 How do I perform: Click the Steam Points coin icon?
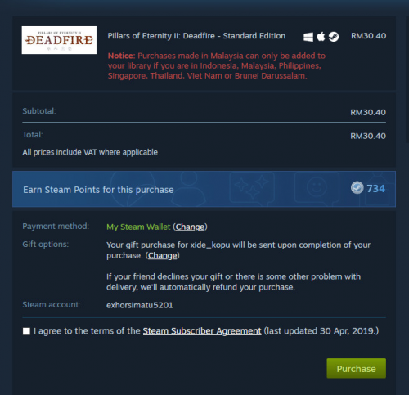click(357, 188)
